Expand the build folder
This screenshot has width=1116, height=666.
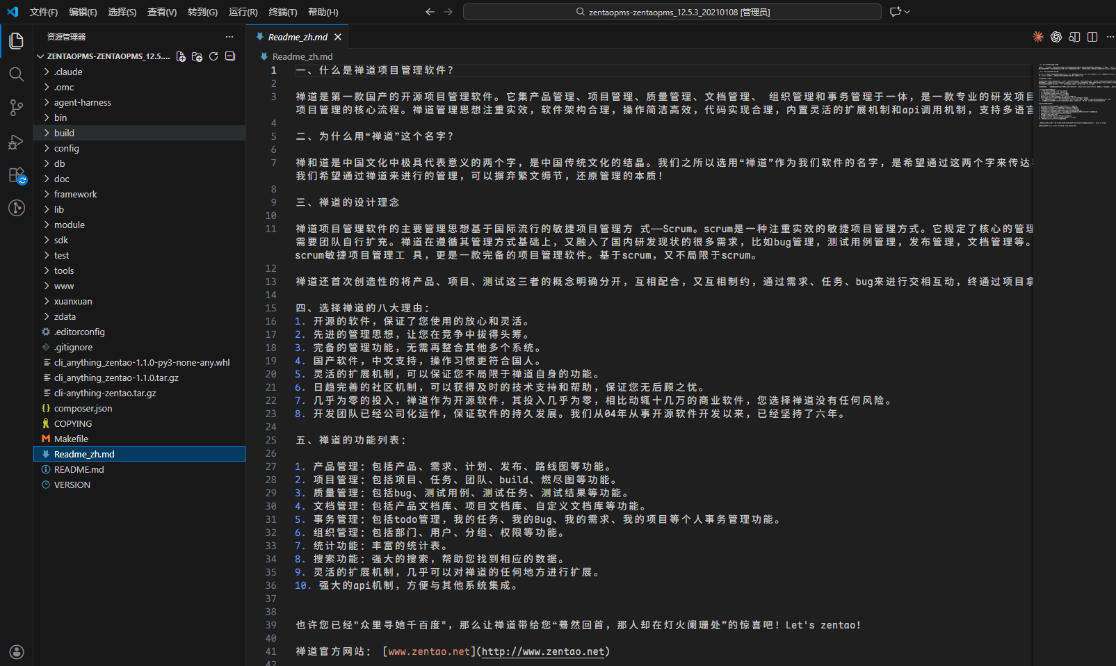(47, 133)
